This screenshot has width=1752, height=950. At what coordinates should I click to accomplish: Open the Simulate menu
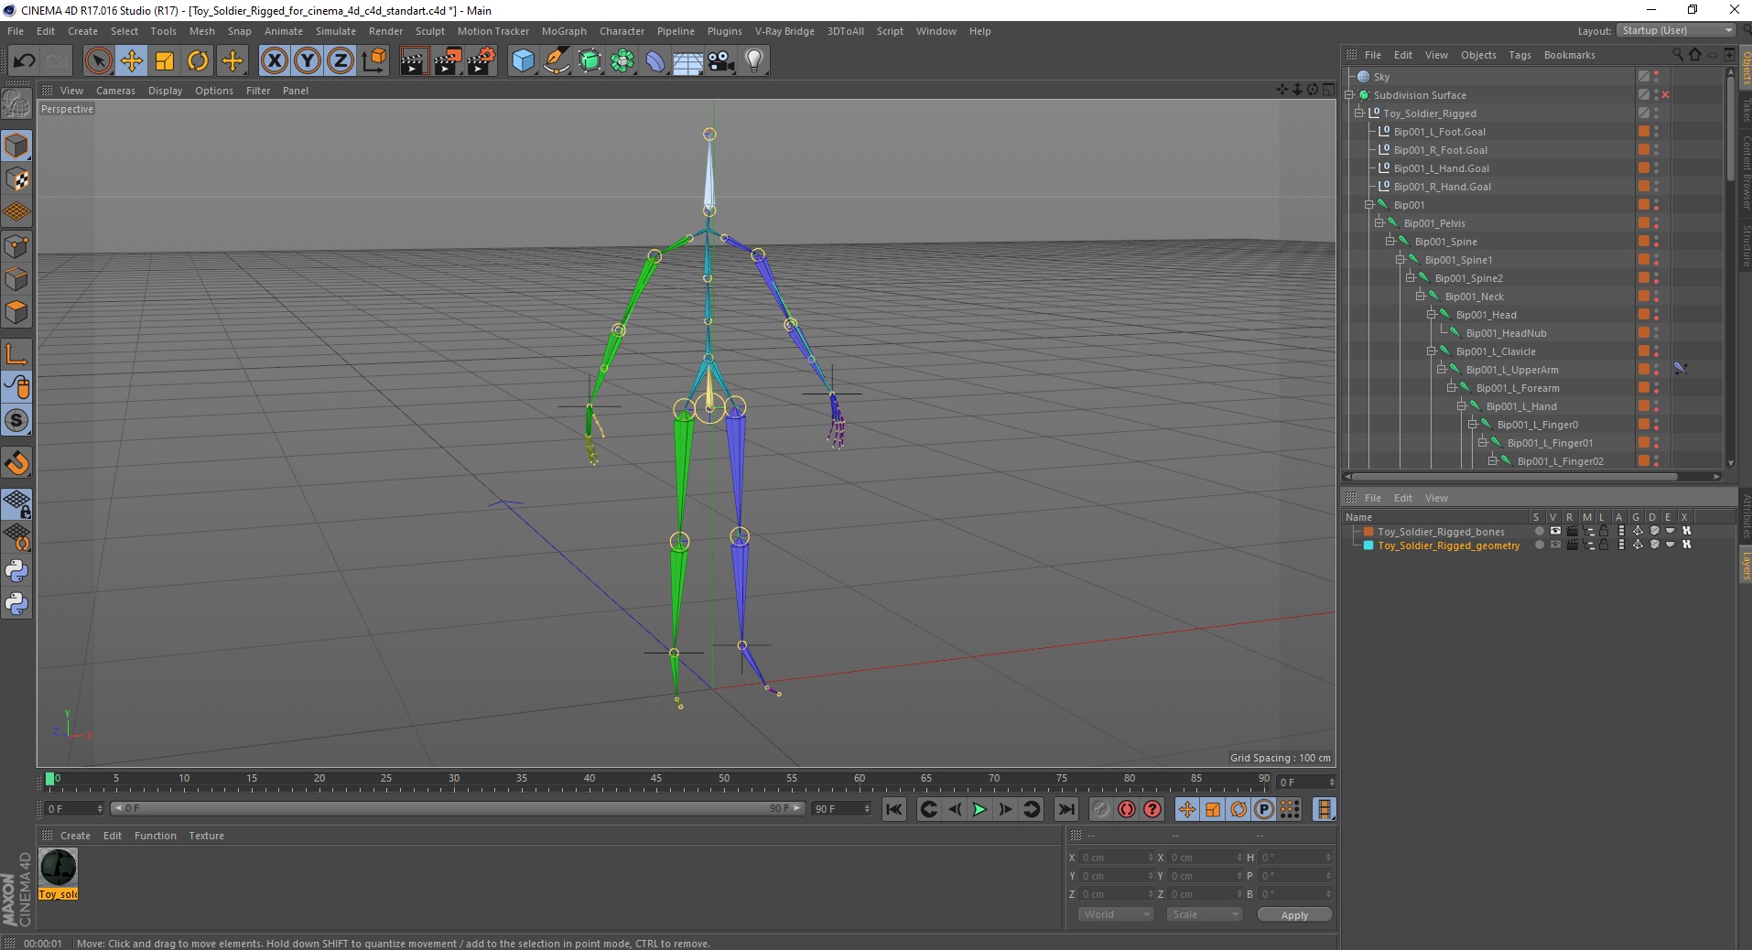336,31
